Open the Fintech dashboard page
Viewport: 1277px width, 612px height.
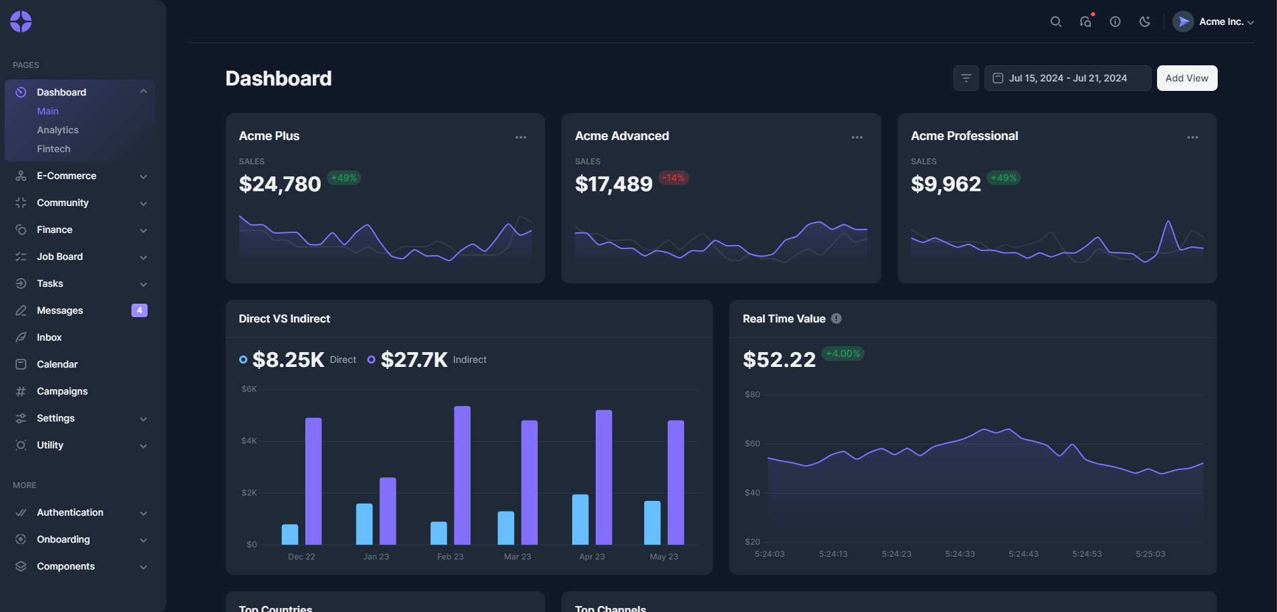(53, 148)
